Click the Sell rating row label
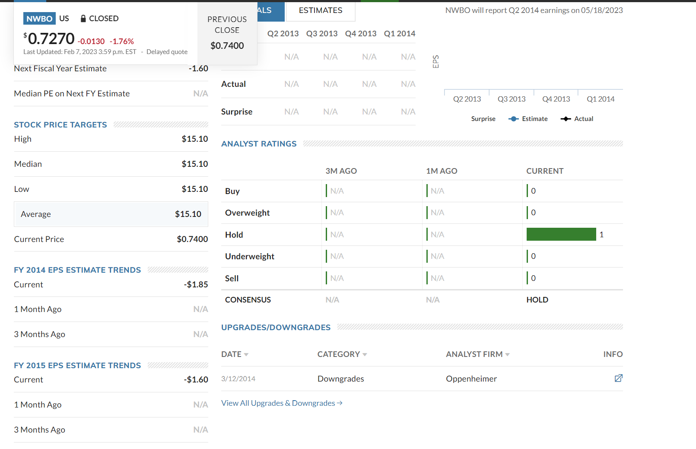This screenshot has height=449, width=696. [232, 279]
